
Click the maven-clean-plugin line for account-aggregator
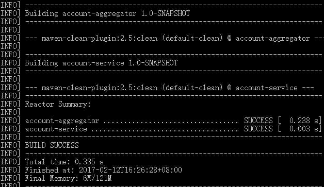click(174, 39)
